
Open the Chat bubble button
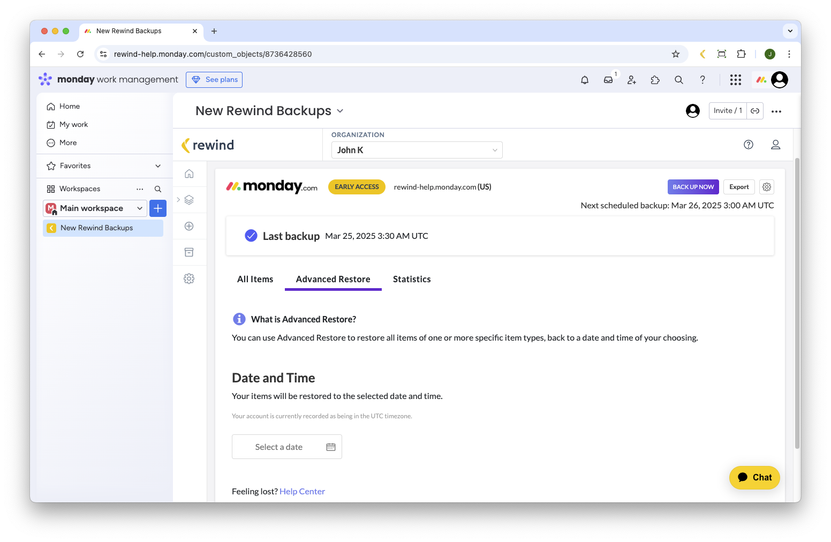tap(754, 478)
